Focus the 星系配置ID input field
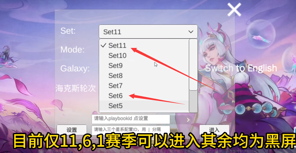The height and width of the screenshot is (153, 296). click(x=131, y=130)
